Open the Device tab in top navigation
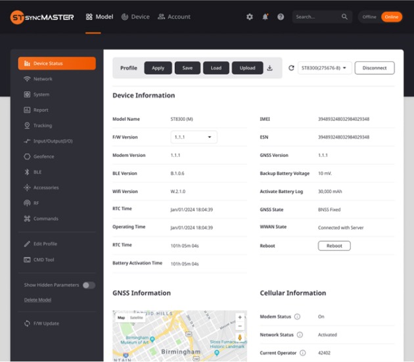 point(135,17)
